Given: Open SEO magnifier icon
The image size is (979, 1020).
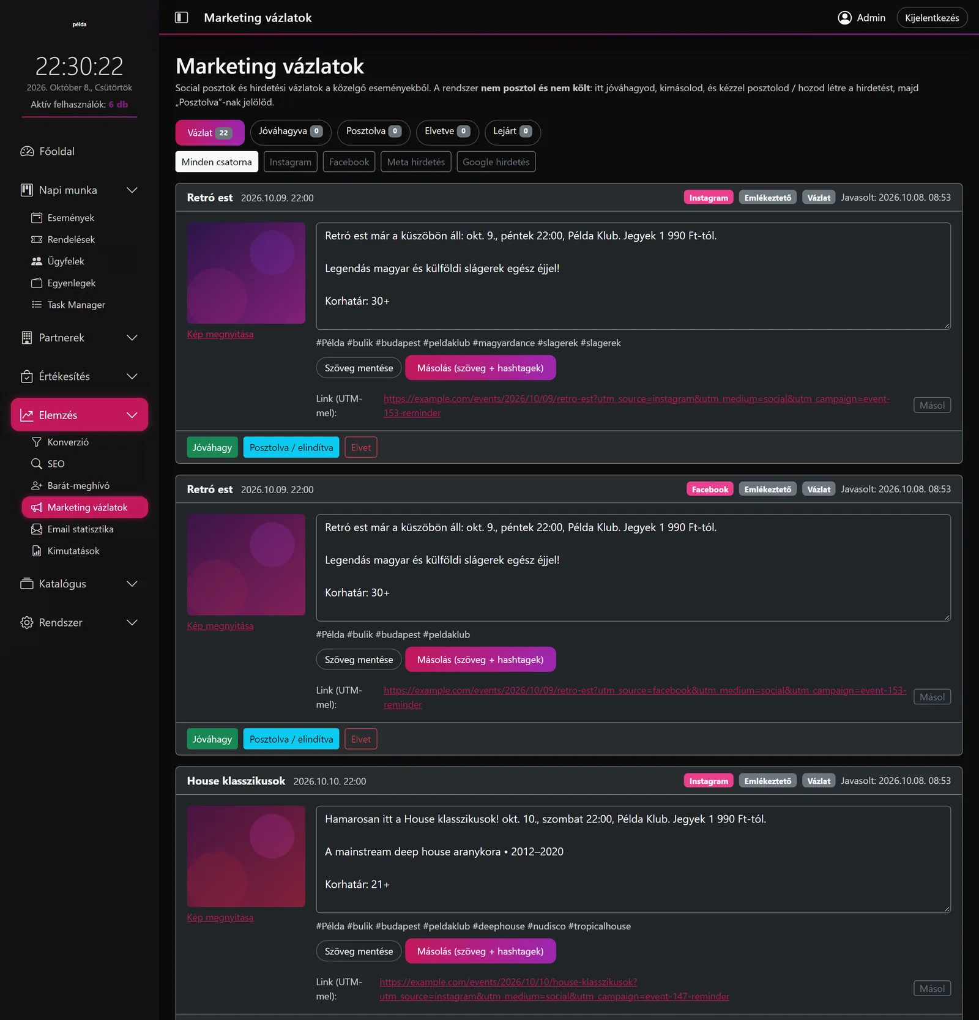Looking at the screenshot, I should pyautogui.click(x=37, y=464).
